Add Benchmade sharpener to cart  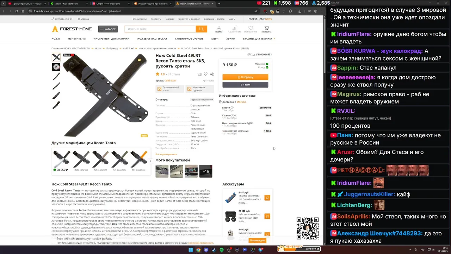pos(267,198)
